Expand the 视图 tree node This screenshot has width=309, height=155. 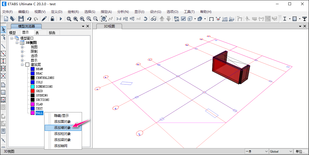(22, 47)
